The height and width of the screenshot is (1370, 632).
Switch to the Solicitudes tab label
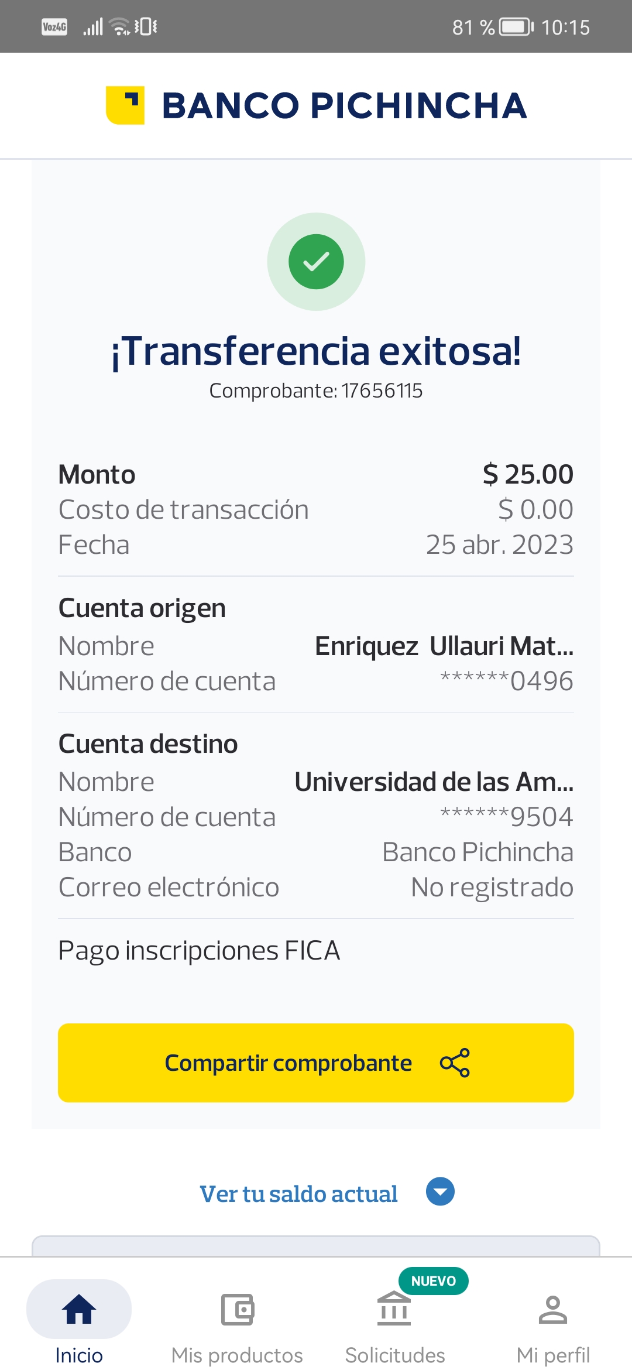coord(394,1355)
